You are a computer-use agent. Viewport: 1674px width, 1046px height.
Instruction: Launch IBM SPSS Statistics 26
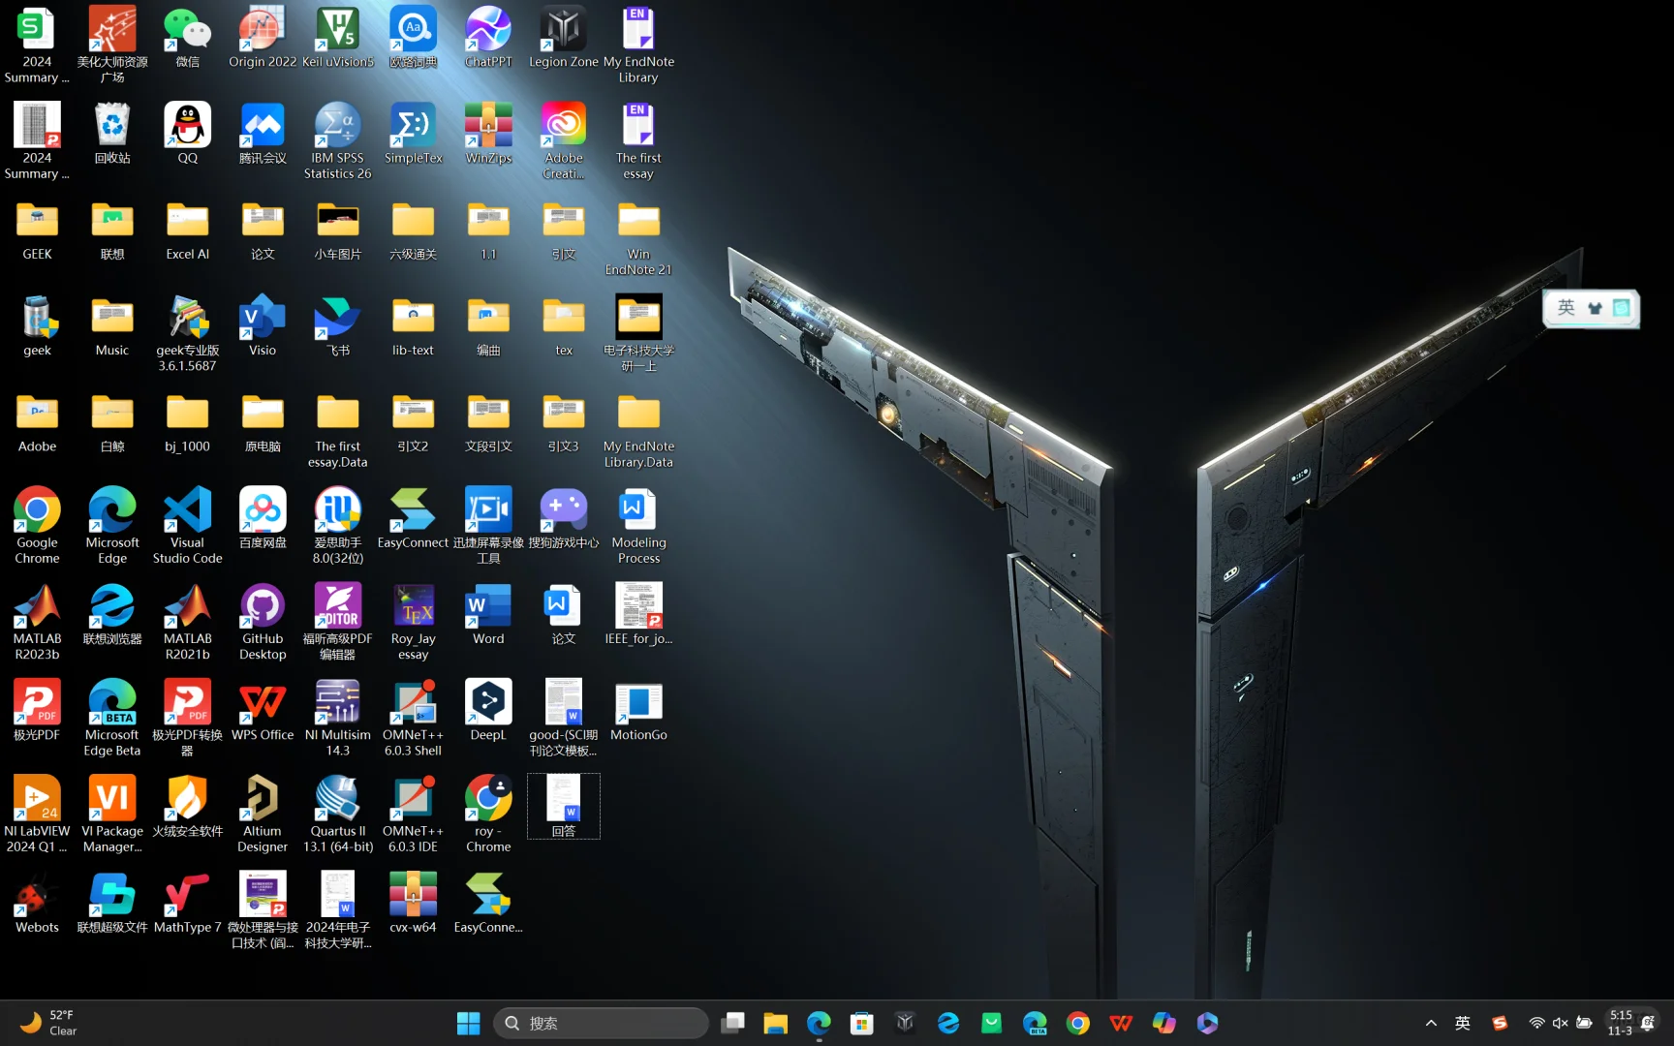coord(337,141)
